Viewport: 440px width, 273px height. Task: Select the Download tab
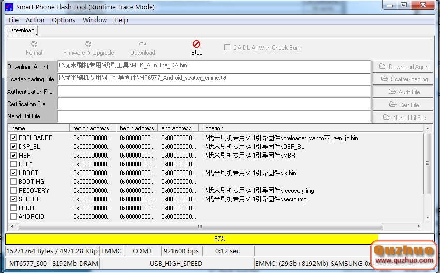pyautogui.click(x=22, y=30)
